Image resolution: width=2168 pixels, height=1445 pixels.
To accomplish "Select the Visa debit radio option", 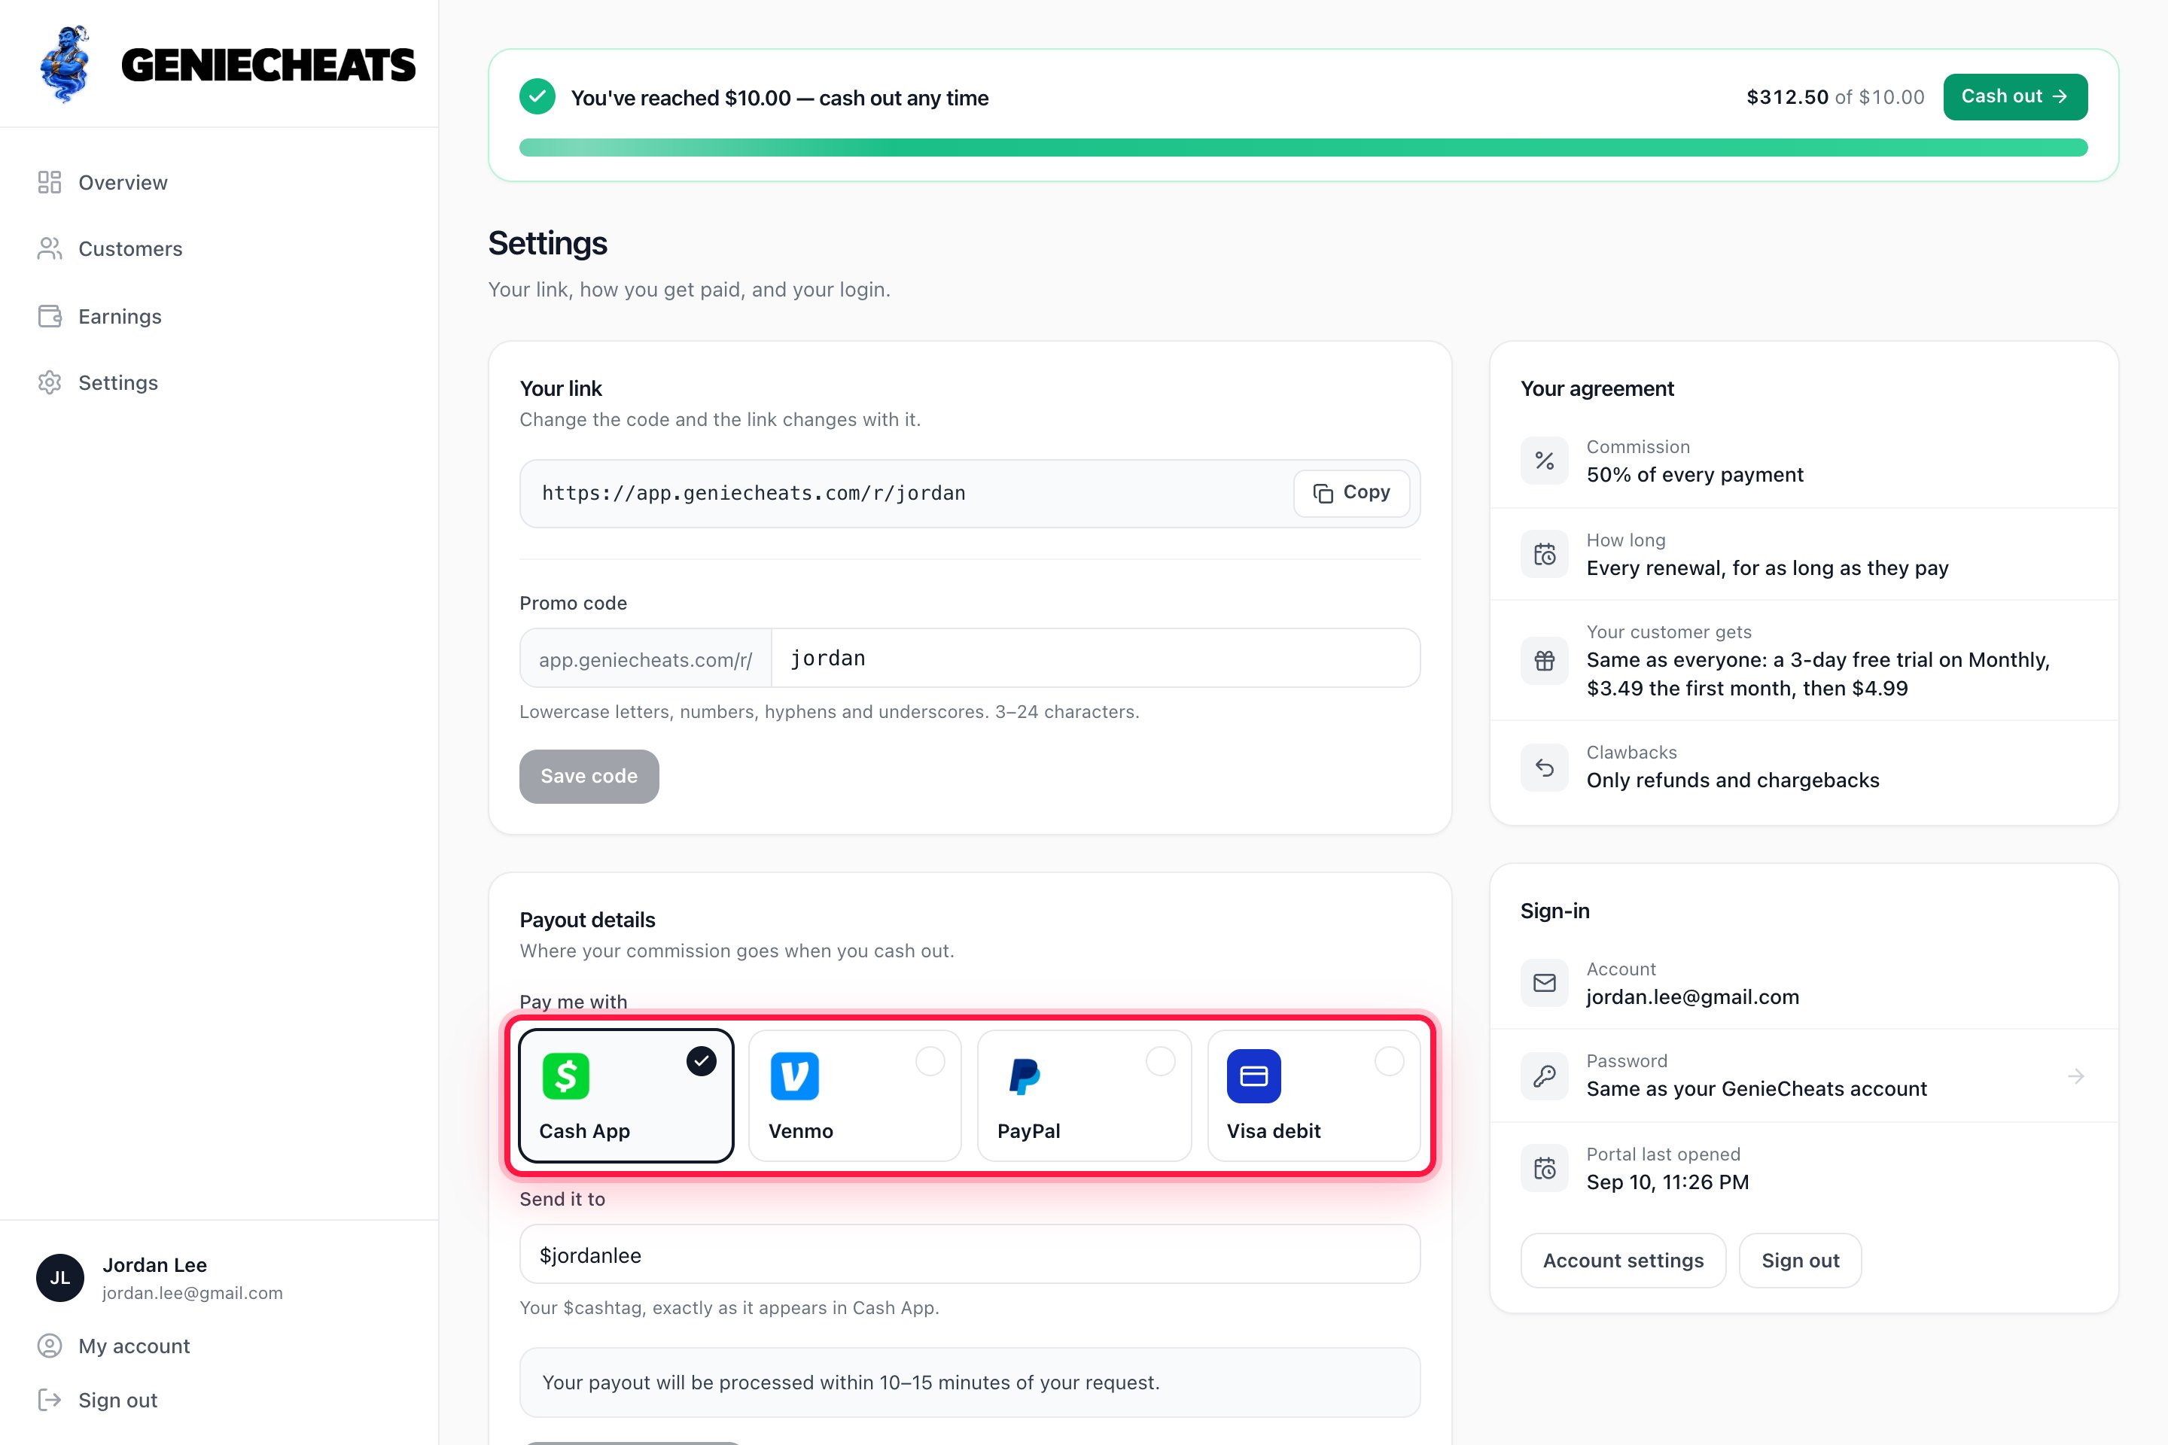I will click(1314, 1096).
